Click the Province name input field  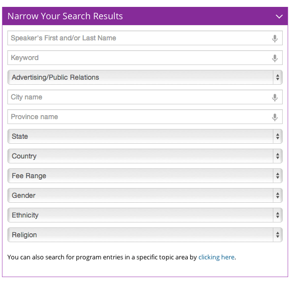click(145, 117)
